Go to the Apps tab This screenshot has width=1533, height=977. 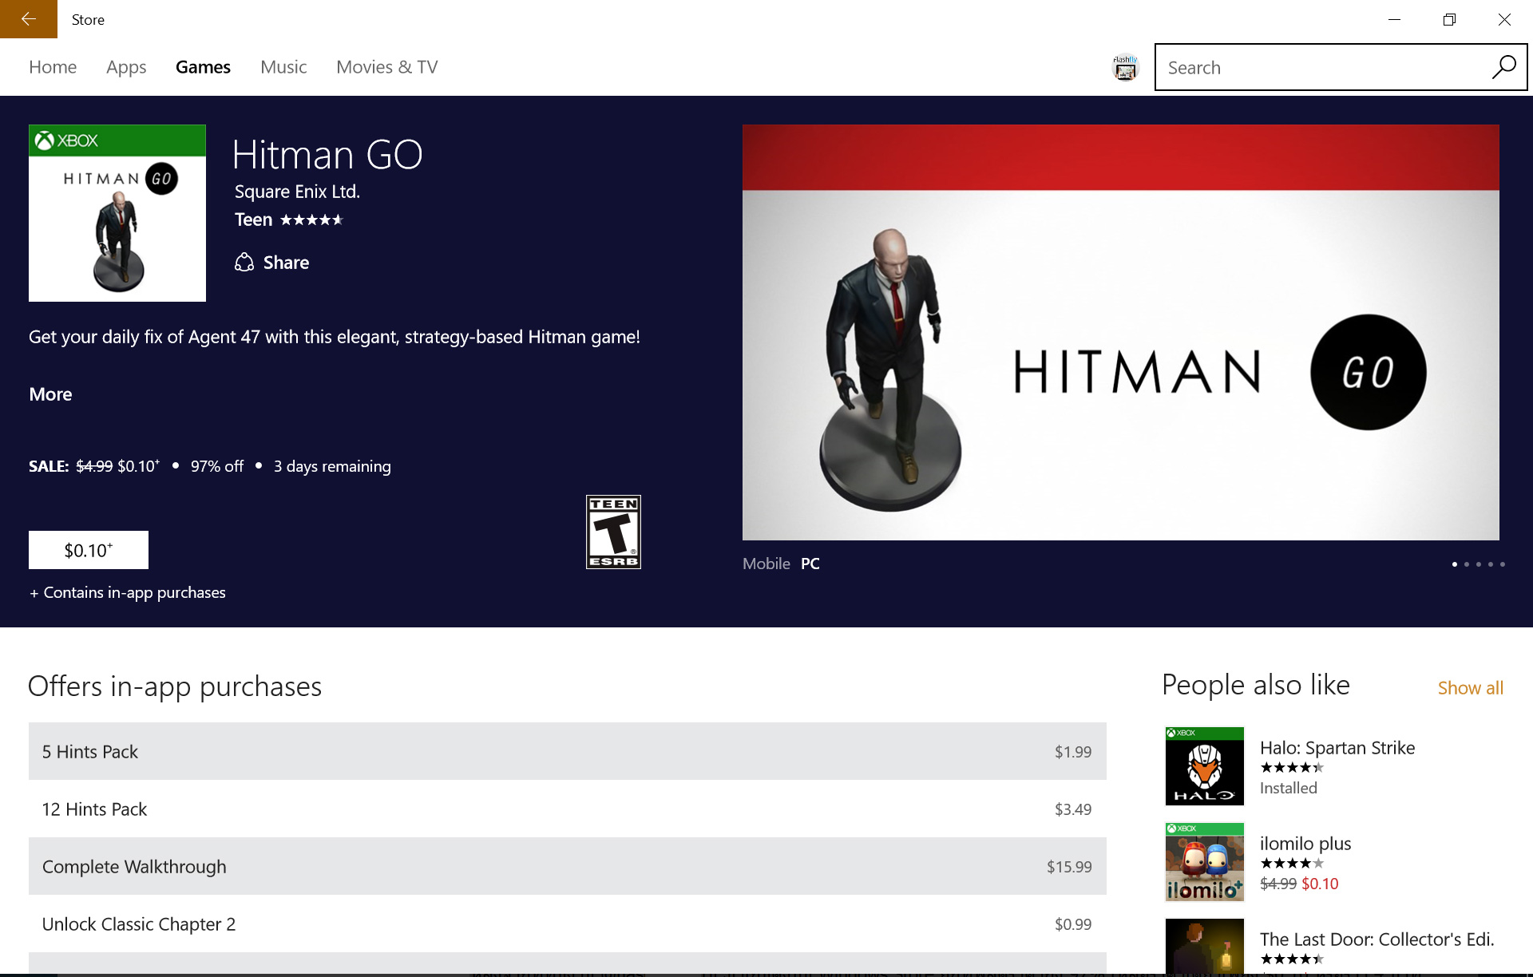pyautogui.click(x=126, y=67)
